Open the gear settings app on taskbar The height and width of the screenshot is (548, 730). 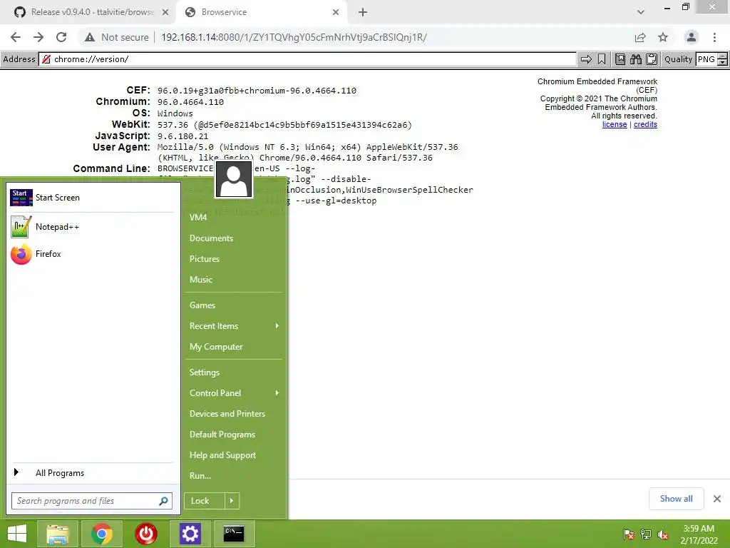point(190,534)
